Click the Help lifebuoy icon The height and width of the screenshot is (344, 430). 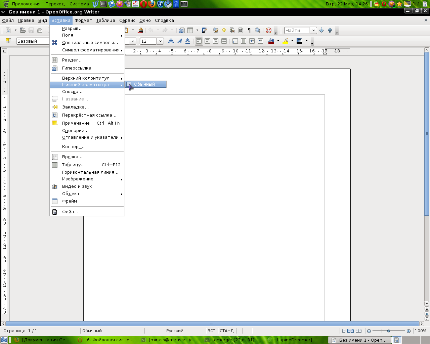point(269,30)
